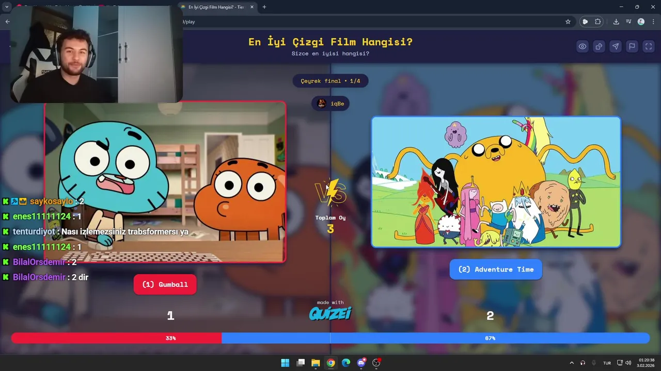Open the Extensions puzzle-piece menu
The height and width of the screenshot is (371, 661).
coord(598,22)
